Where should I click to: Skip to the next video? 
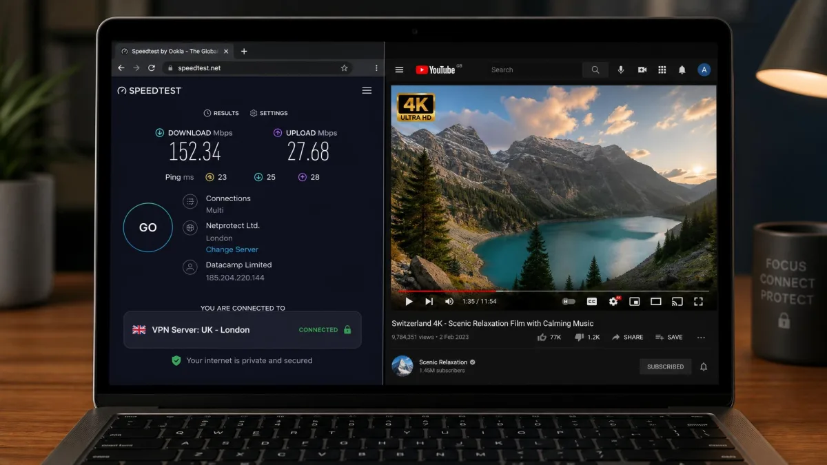(429, 301)
